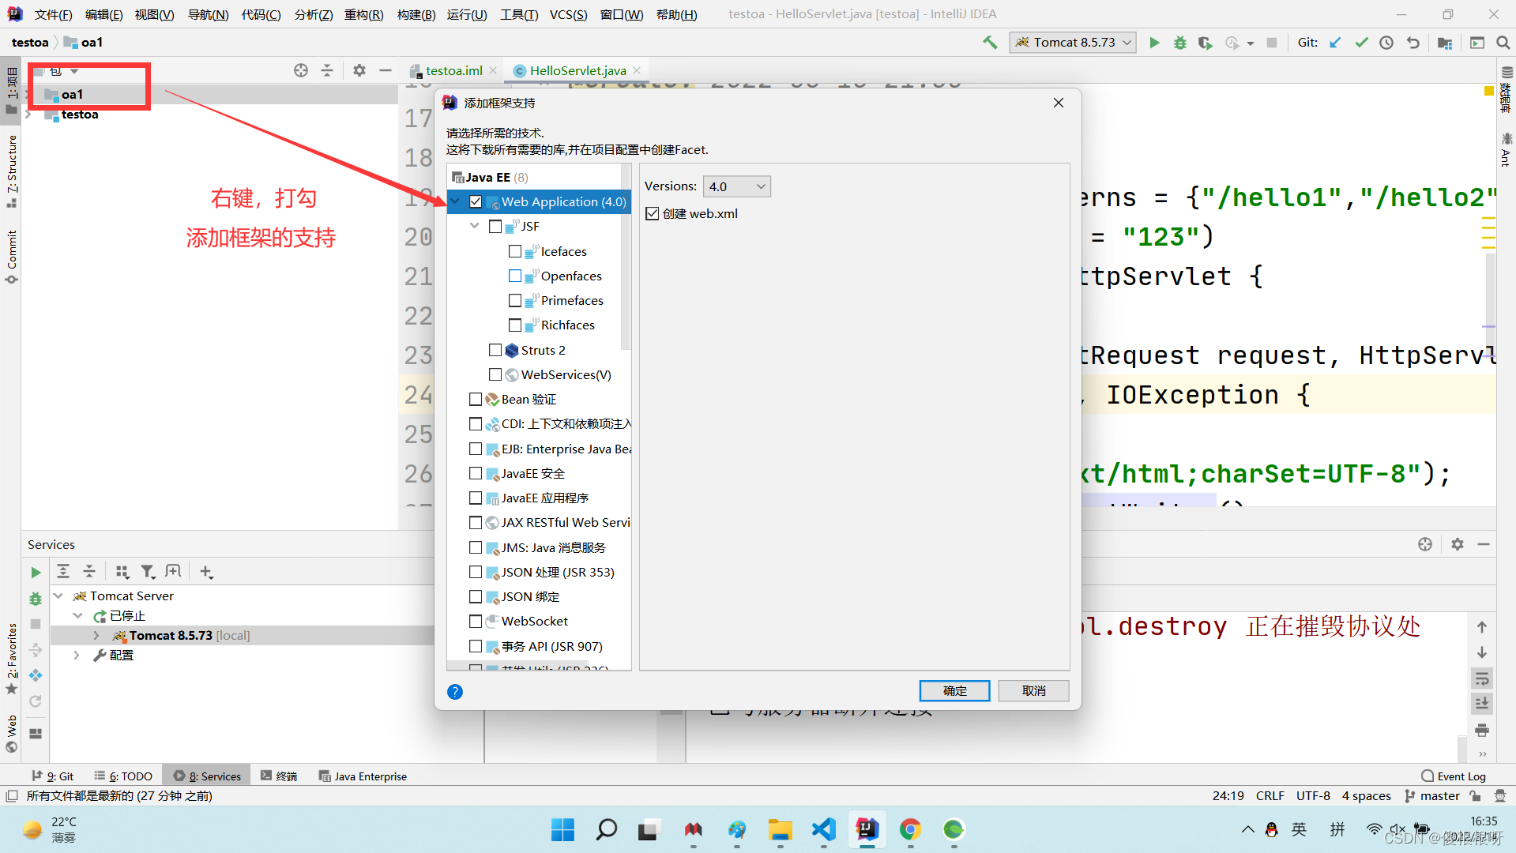The image size is (1516, 853).
Task: Open Windows Start menu on taskbar
Action: (562, 829)
